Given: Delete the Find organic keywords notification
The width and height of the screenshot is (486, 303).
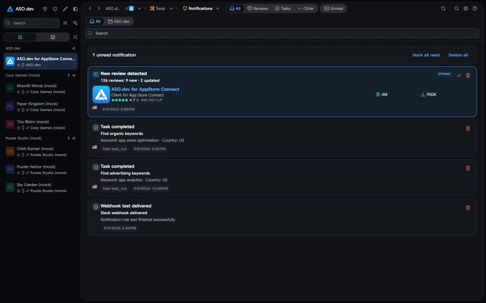Looking at the screenshot, I should (468, 129).
